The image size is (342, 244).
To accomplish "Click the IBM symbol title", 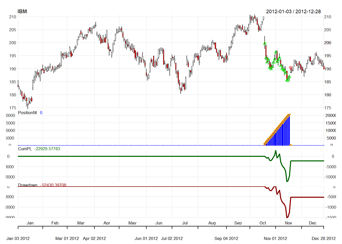I will click(x=22, y=11).
